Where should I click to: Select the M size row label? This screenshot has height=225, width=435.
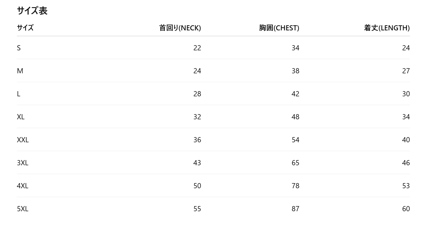point(20,71)
